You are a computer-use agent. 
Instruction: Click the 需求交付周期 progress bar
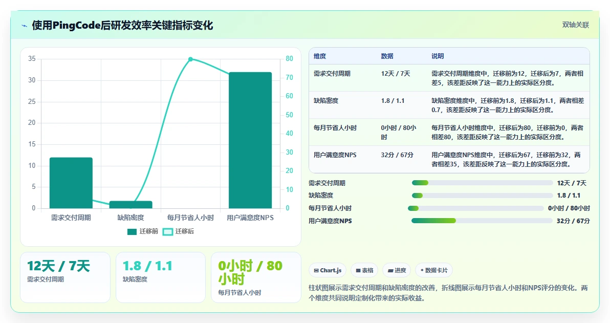tap(483, 183)
